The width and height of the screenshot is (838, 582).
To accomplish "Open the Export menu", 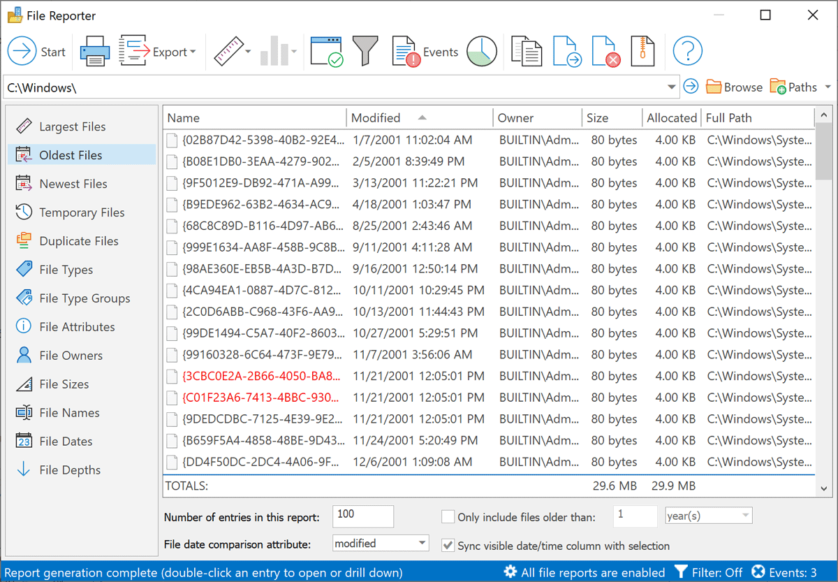I will pos(158,52).
